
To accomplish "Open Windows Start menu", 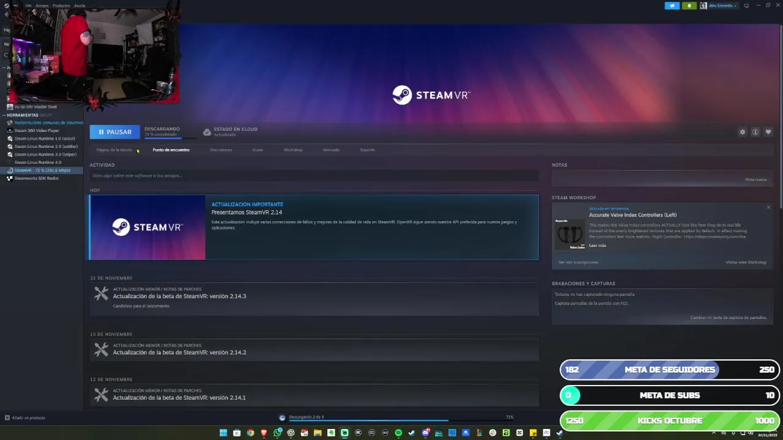I will (x=223, y=433).
